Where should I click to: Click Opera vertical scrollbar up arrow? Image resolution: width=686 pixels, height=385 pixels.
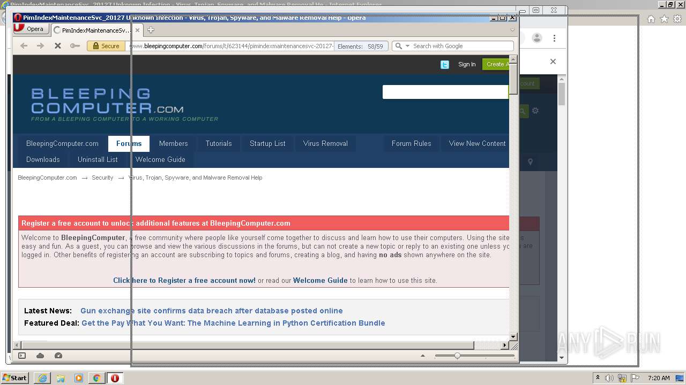tap(513, 59)
